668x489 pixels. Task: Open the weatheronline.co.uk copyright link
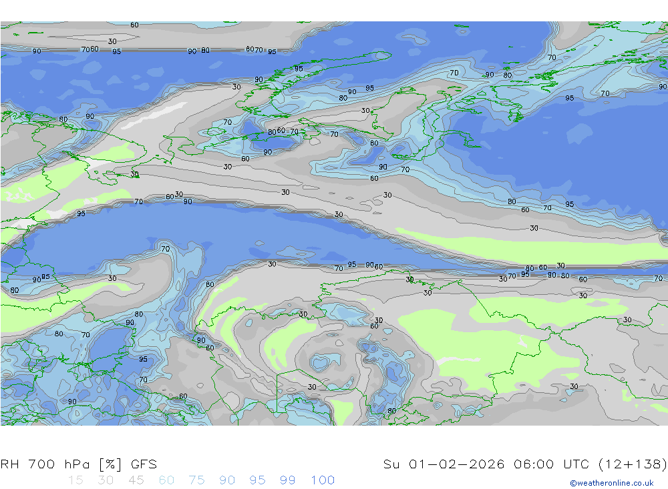(611, 483)
